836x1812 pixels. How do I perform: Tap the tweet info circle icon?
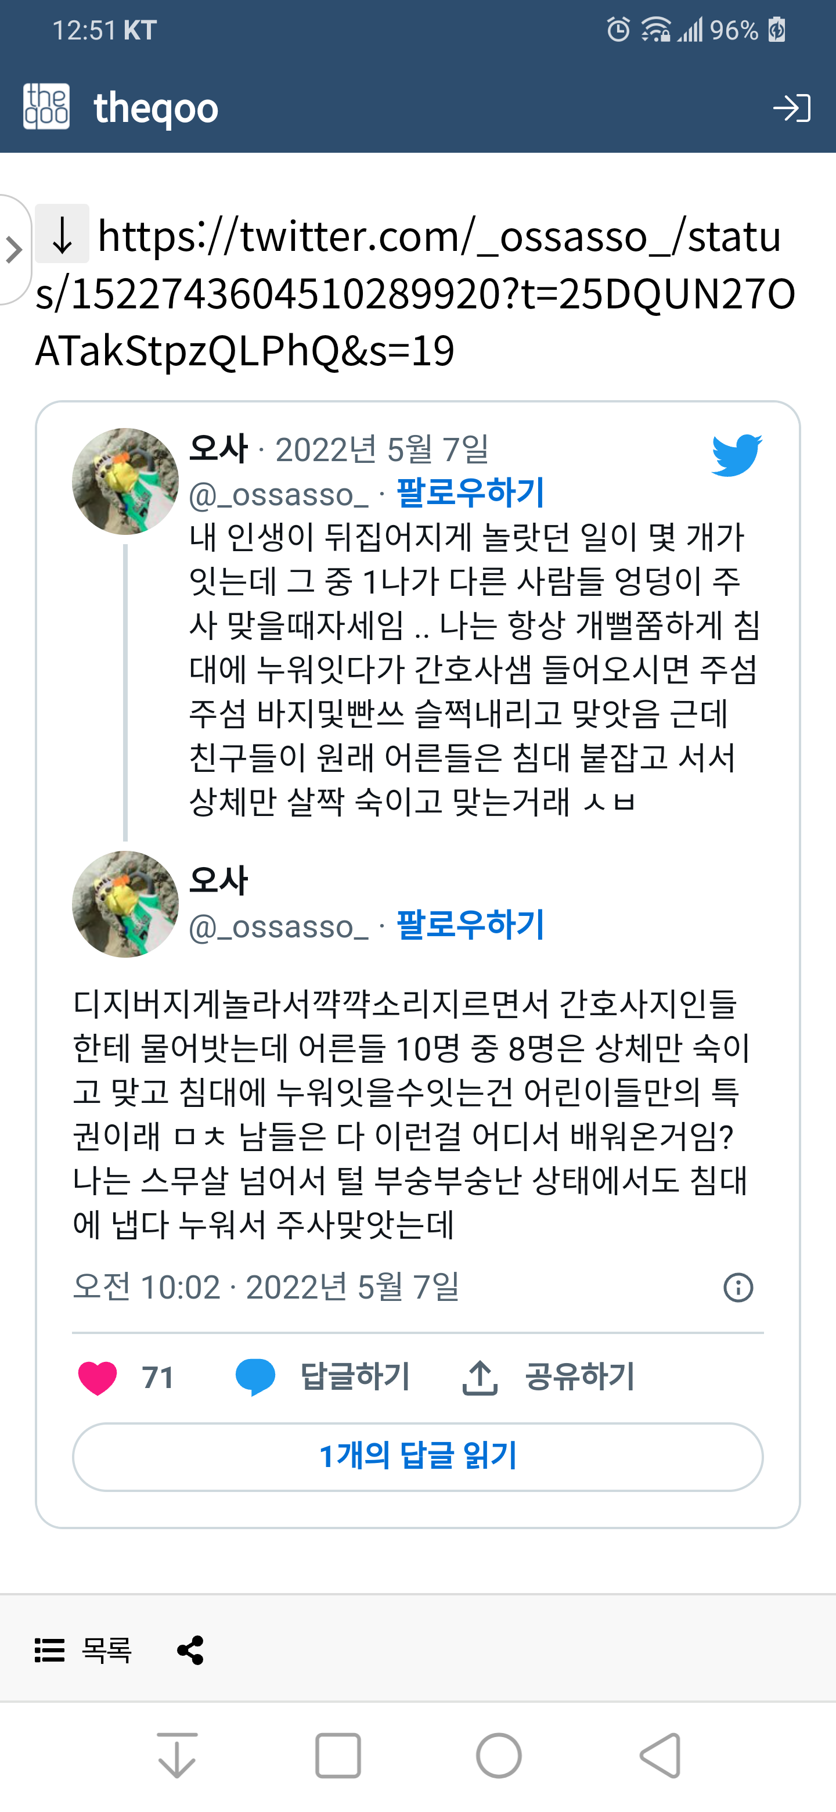[x=737, y=1288]
